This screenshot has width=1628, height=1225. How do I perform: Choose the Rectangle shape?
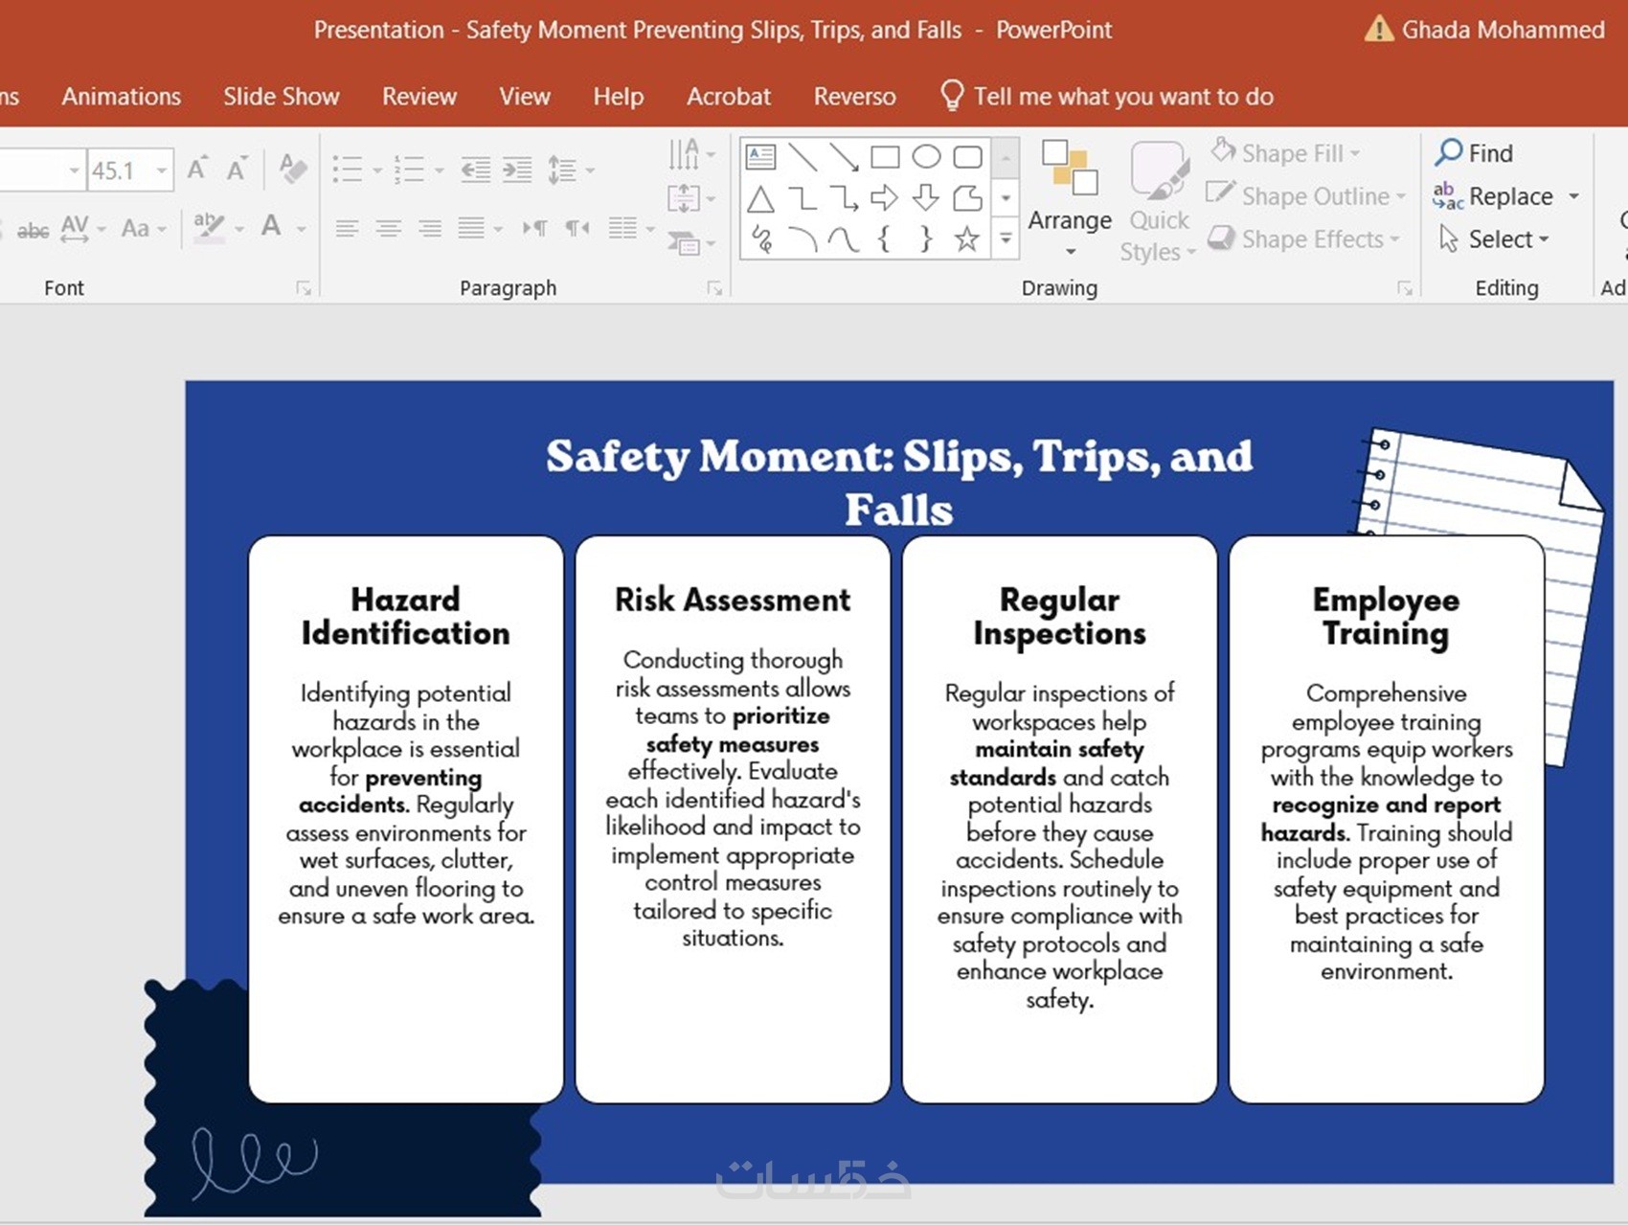click(885, 157)
